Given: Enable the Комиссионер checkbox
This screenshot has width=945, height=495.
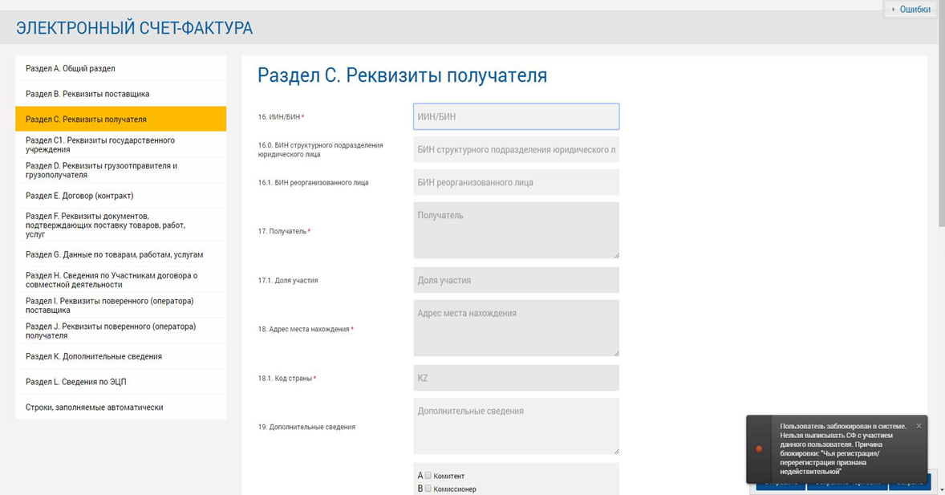Looking at the screenshot, I should coord(428,489).
